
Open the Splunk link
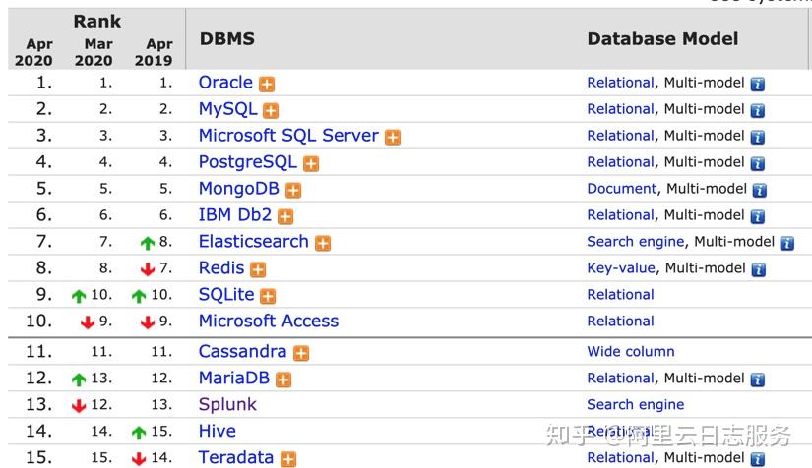[x=227, y=404]
